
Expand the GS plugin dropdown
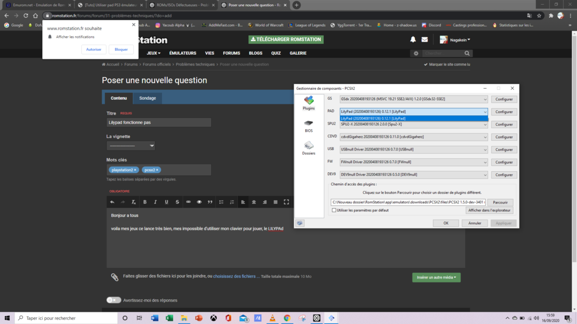[485, 99]
